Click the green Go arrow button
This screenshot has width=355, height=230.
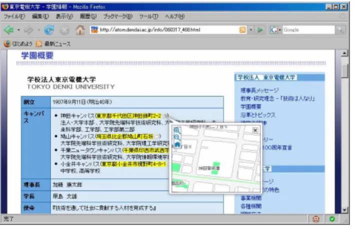260,30
